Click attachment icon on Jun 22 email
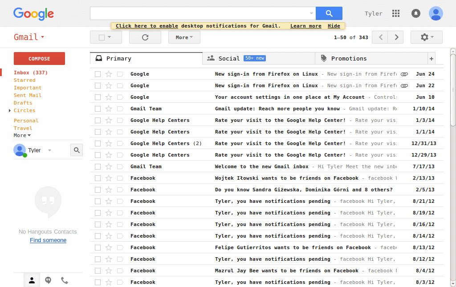This screenshot has width=456, height=287. [404, 86]
